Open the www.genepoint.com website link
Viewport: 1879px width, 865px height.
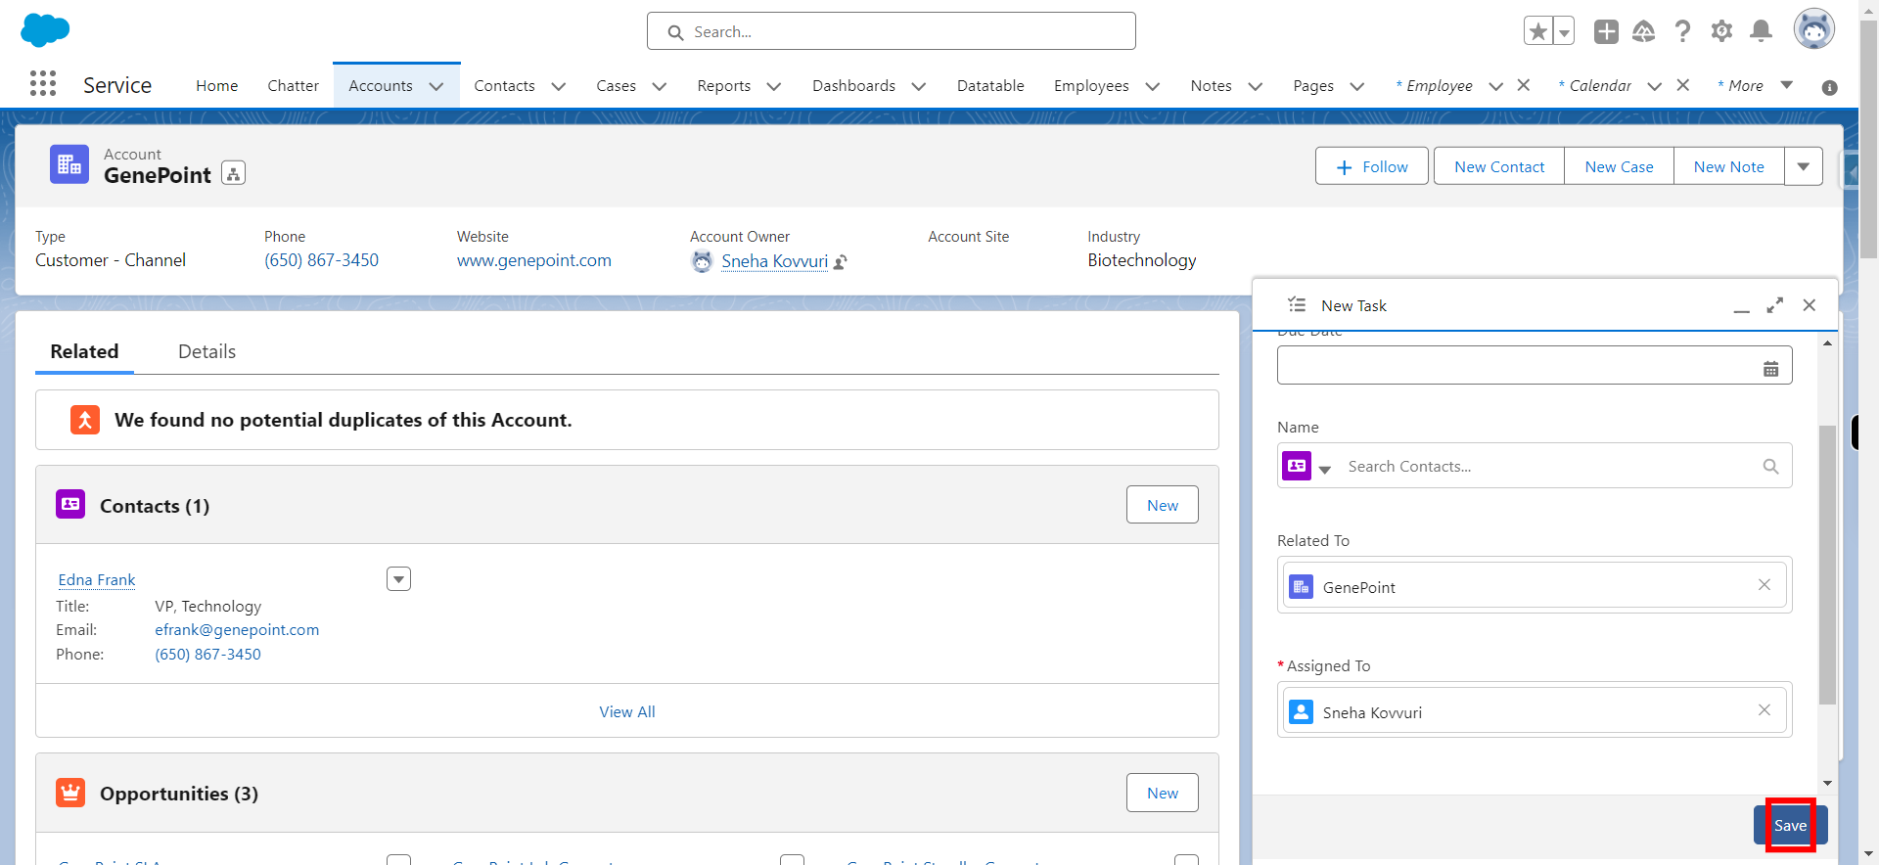click(533, 260)
